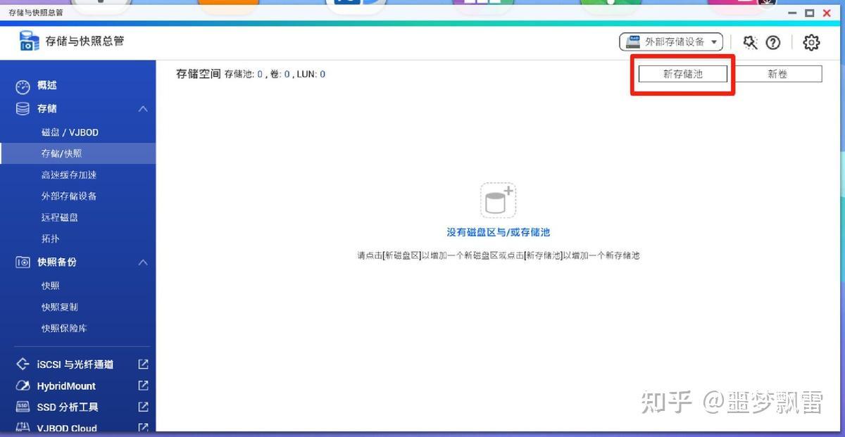
Task: Open the 外部存储设备 dropdown
Action: pos(671,42)
